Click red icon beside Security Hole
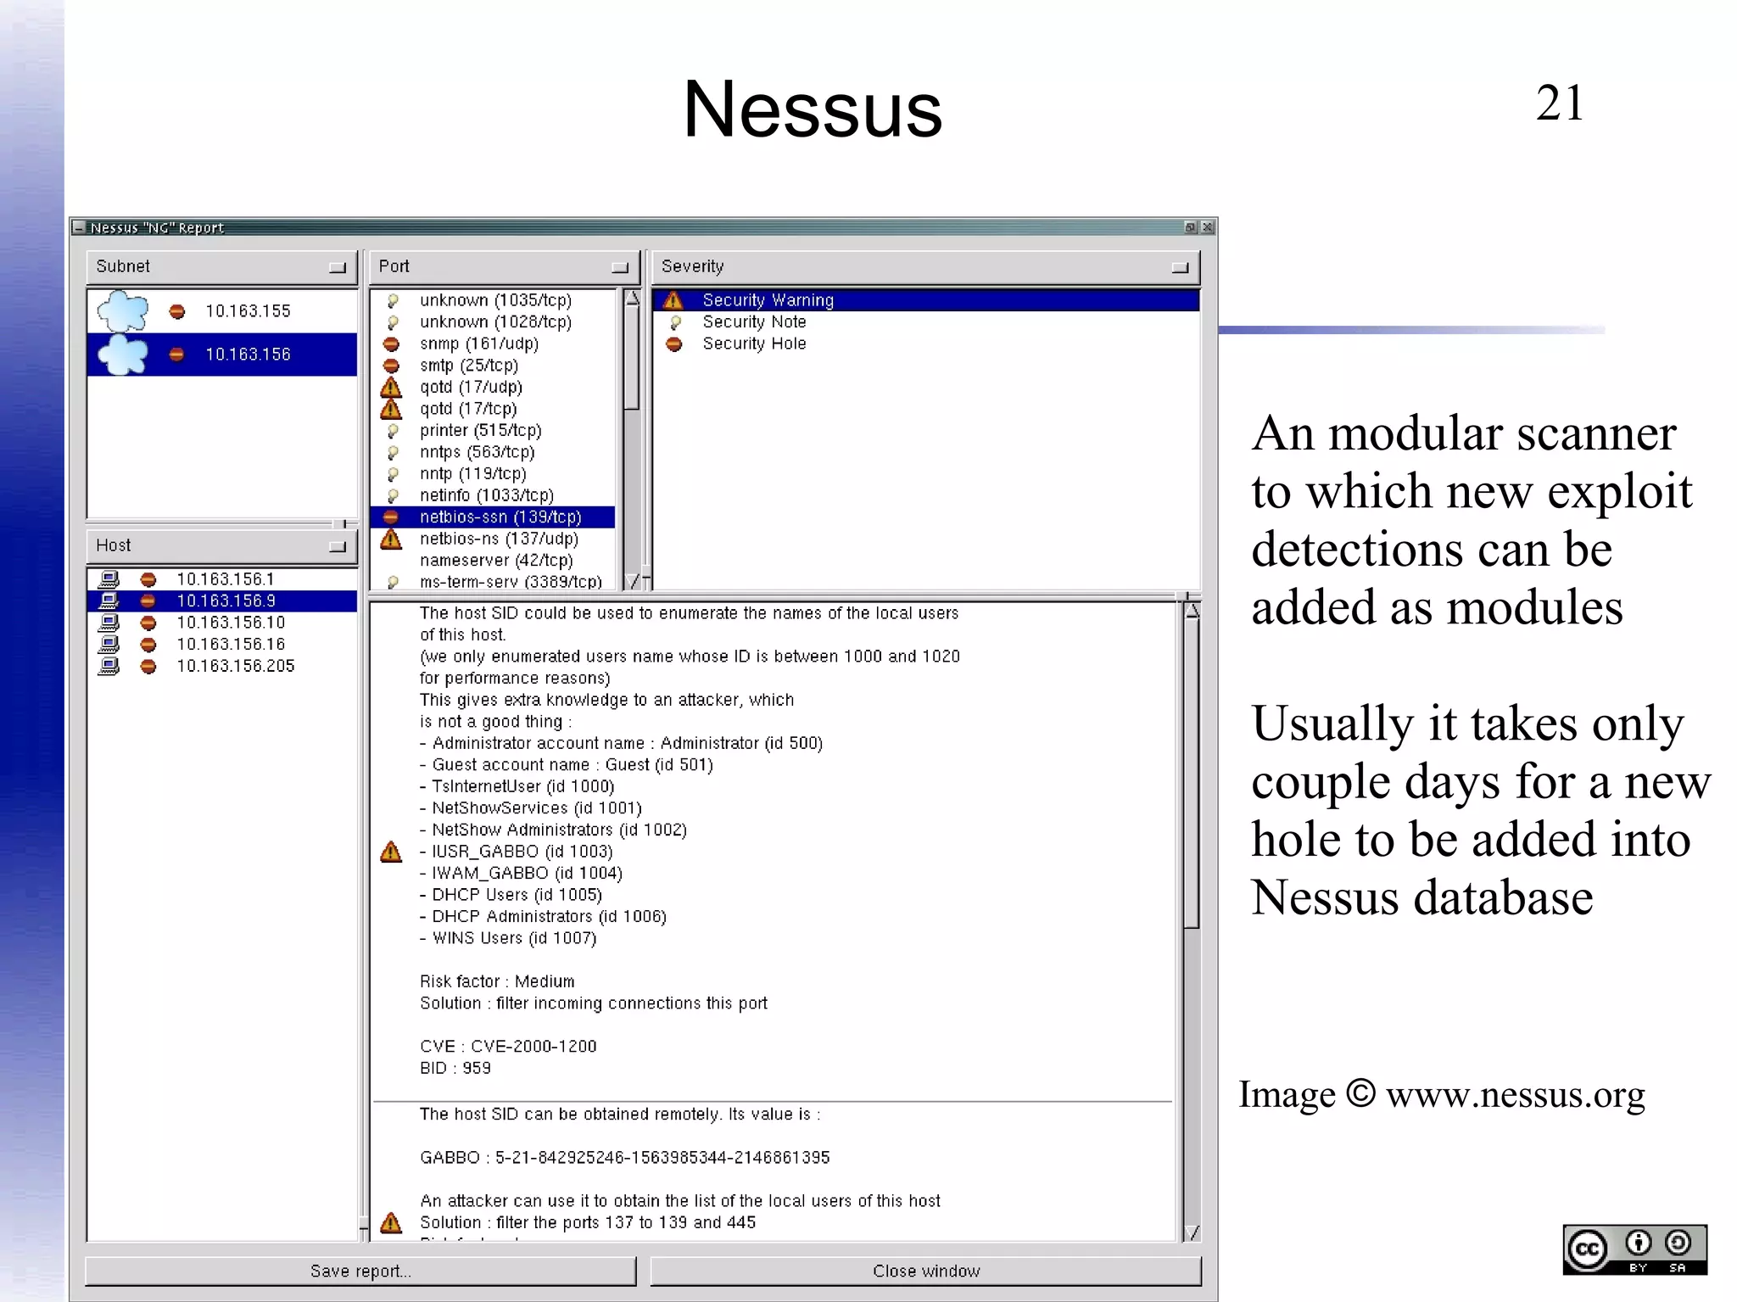Viewport: 1737px width, 1302px height. click(674, 344)
